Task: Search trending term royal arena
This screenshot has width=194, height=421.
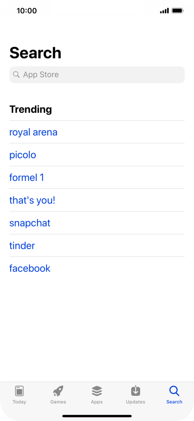Action: point(33,132)
